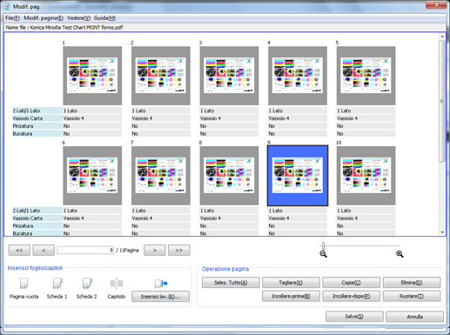This screenshot has height=335, width=450.
Task: Select page 5 thumbnail
Action: [x=366, y=76]
